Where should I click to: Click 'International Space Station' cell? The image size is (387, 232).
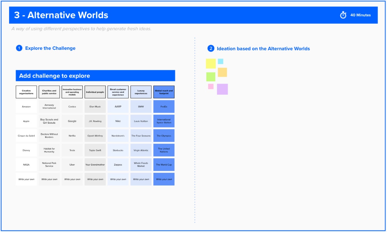(x=164, y=121)
